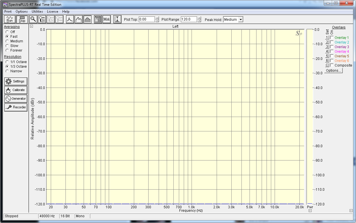Switch to line plot display style
This screenshot has height=223, width=356.
click(70, 19)
